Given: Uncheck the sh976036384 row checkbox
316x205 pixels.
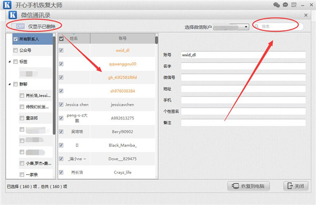Looking at the screenshot, I should [61, 91].
